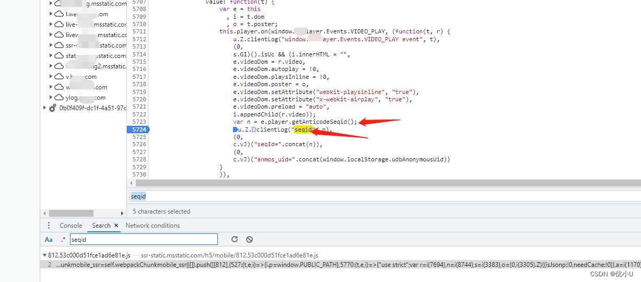
Task: Expand the 0b0f409f-dc1f-4a51 tree node
Action: point(45,108)
